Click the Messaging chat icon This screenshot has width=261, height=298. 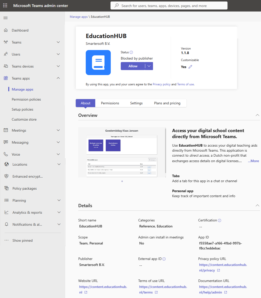click(6, 142)
